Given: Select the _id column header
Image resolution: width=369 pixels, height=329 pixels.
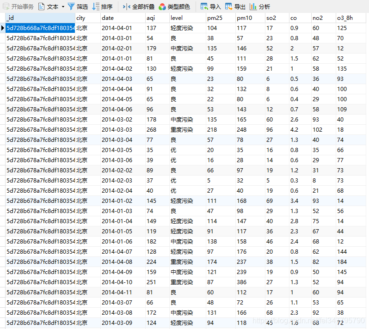Looking at the screenshot, I should [x=40, y=18].
